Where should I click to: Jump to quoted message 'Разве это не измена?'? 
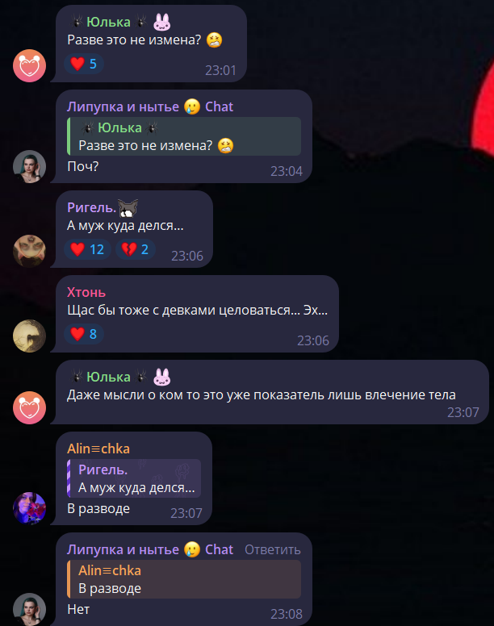pos(184,136)
